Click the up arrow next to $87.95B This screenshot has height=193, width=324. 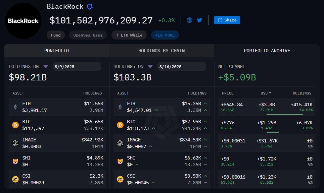coord(205,122)
